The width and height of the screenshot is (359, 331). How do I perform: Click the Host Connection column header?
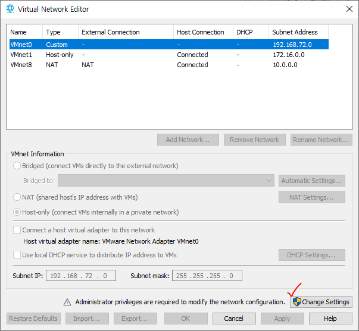click(x=203, y=32)
